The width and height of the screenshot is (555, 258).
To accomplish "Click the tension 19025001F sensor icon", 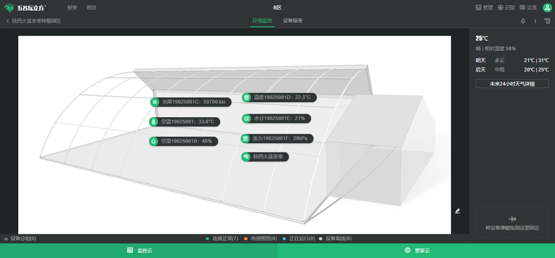I will pyautogui.click(x=245, y=139).
